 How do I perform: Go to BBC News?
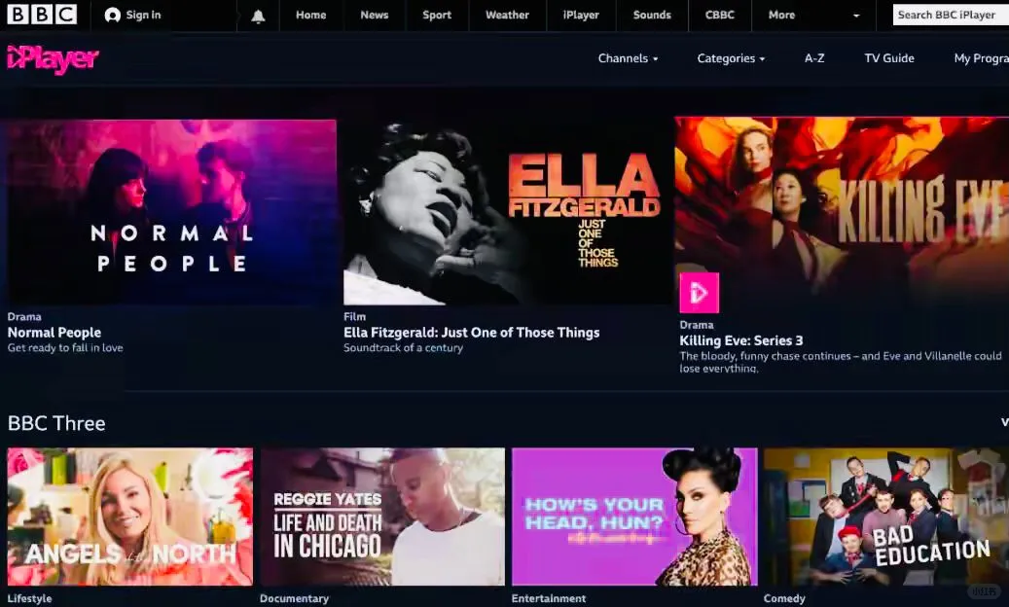[375, 15]
